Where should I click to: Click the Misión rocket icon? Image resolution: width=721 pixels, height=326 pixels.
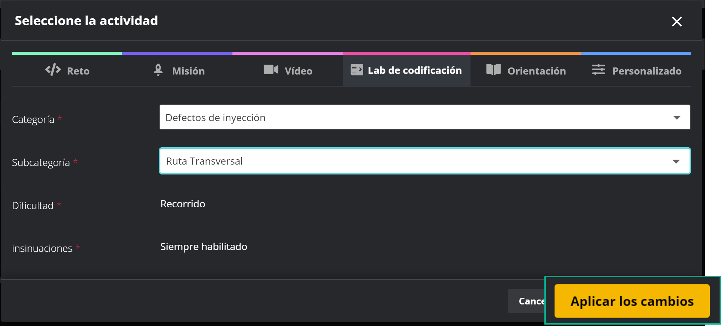click(158, 70)
